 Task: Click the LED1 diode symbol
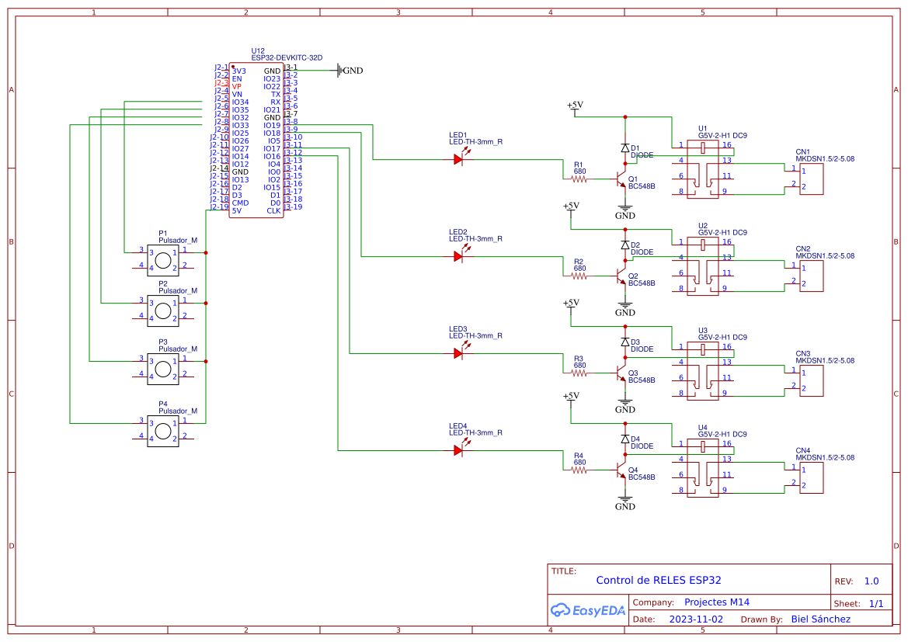[x=458, y=159]
